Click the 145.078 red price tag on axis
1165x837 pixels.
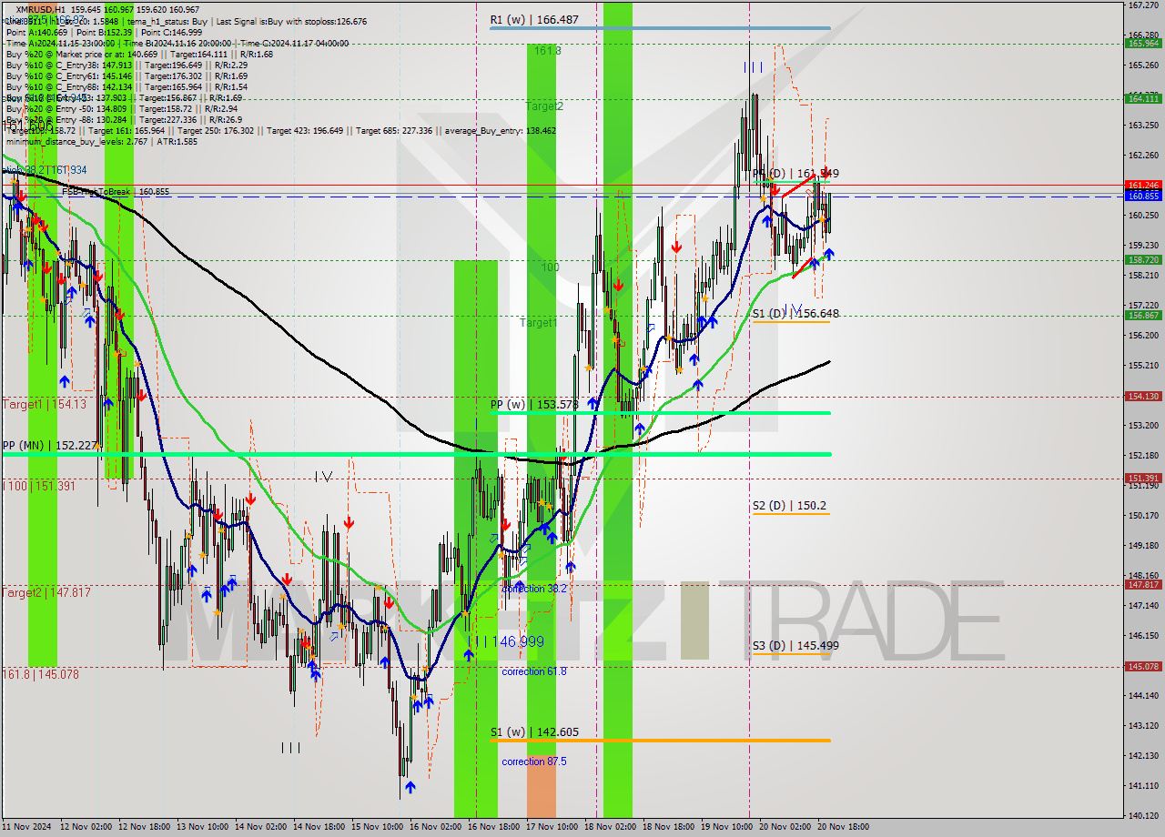click(1143, 666)
